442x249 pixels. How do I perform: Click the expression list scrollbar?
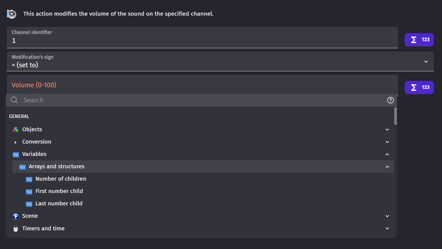(395, 116)
